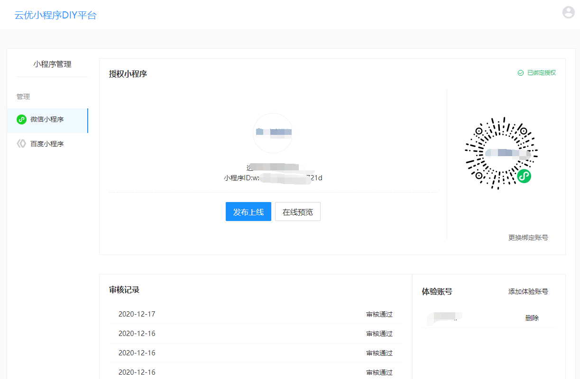Delete the experience account via 删除

532,318
